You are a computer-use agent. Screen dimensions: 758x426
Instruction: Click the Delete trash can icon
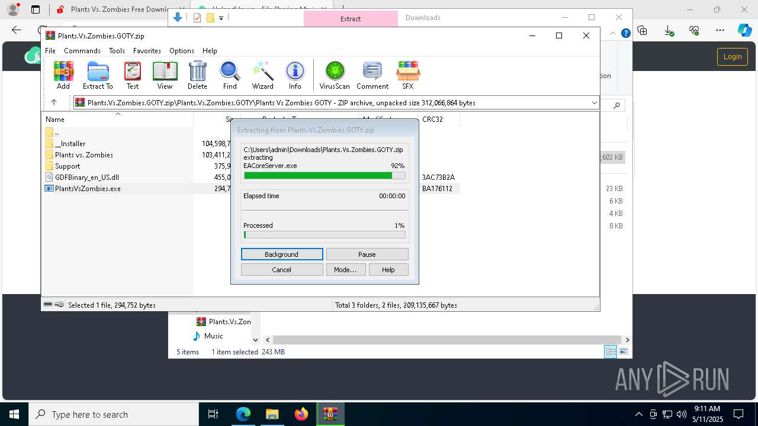tap(197, 75)
